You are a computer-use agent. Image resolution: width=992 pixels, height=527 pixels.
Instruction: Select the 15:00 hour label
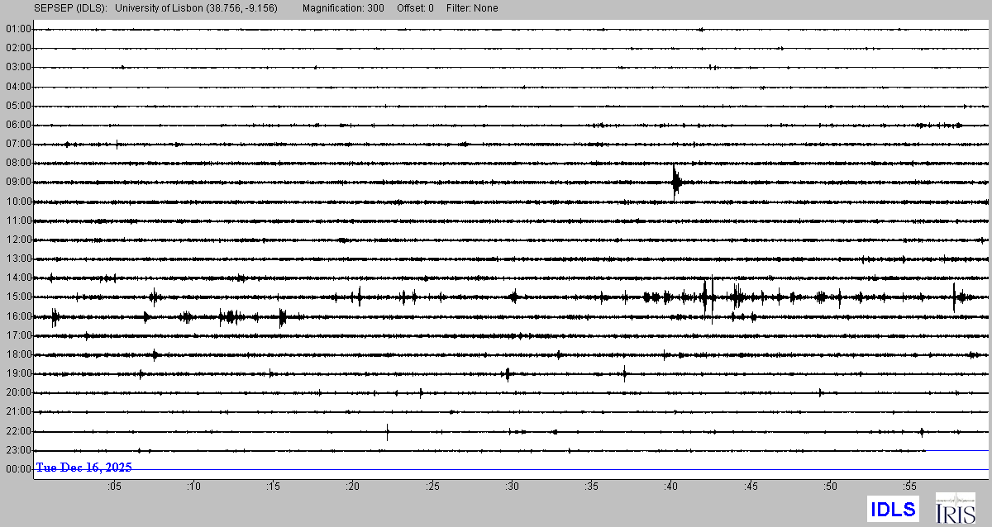pyautogui.click(x=17, y=297)
